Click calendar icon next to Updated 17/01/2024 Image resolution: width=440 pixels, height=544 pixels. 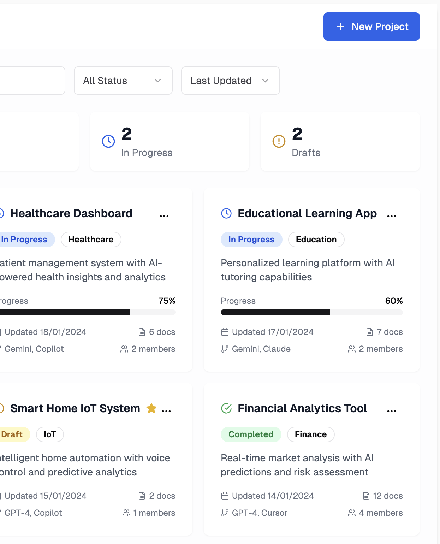(225, 332)
